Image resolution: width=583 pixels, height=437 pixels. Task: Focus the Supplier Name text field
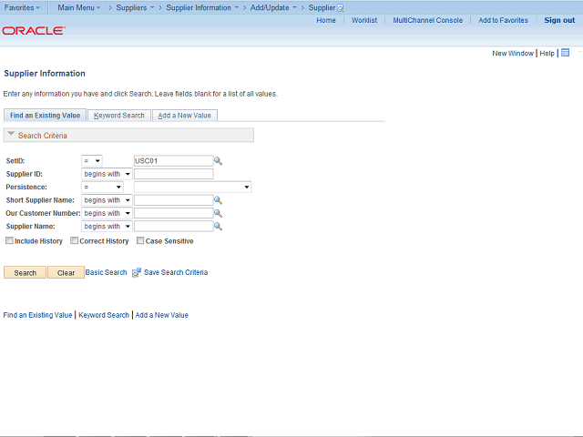coord(174,227)
